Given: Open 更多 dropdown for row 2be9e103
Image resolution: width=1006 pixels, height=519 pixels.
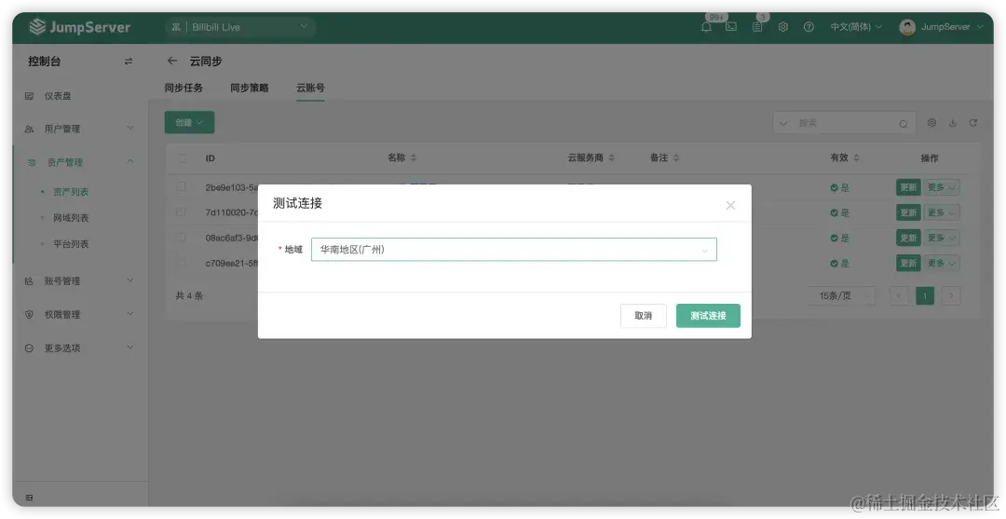Looking at the screenshot, I should (941, 187).
